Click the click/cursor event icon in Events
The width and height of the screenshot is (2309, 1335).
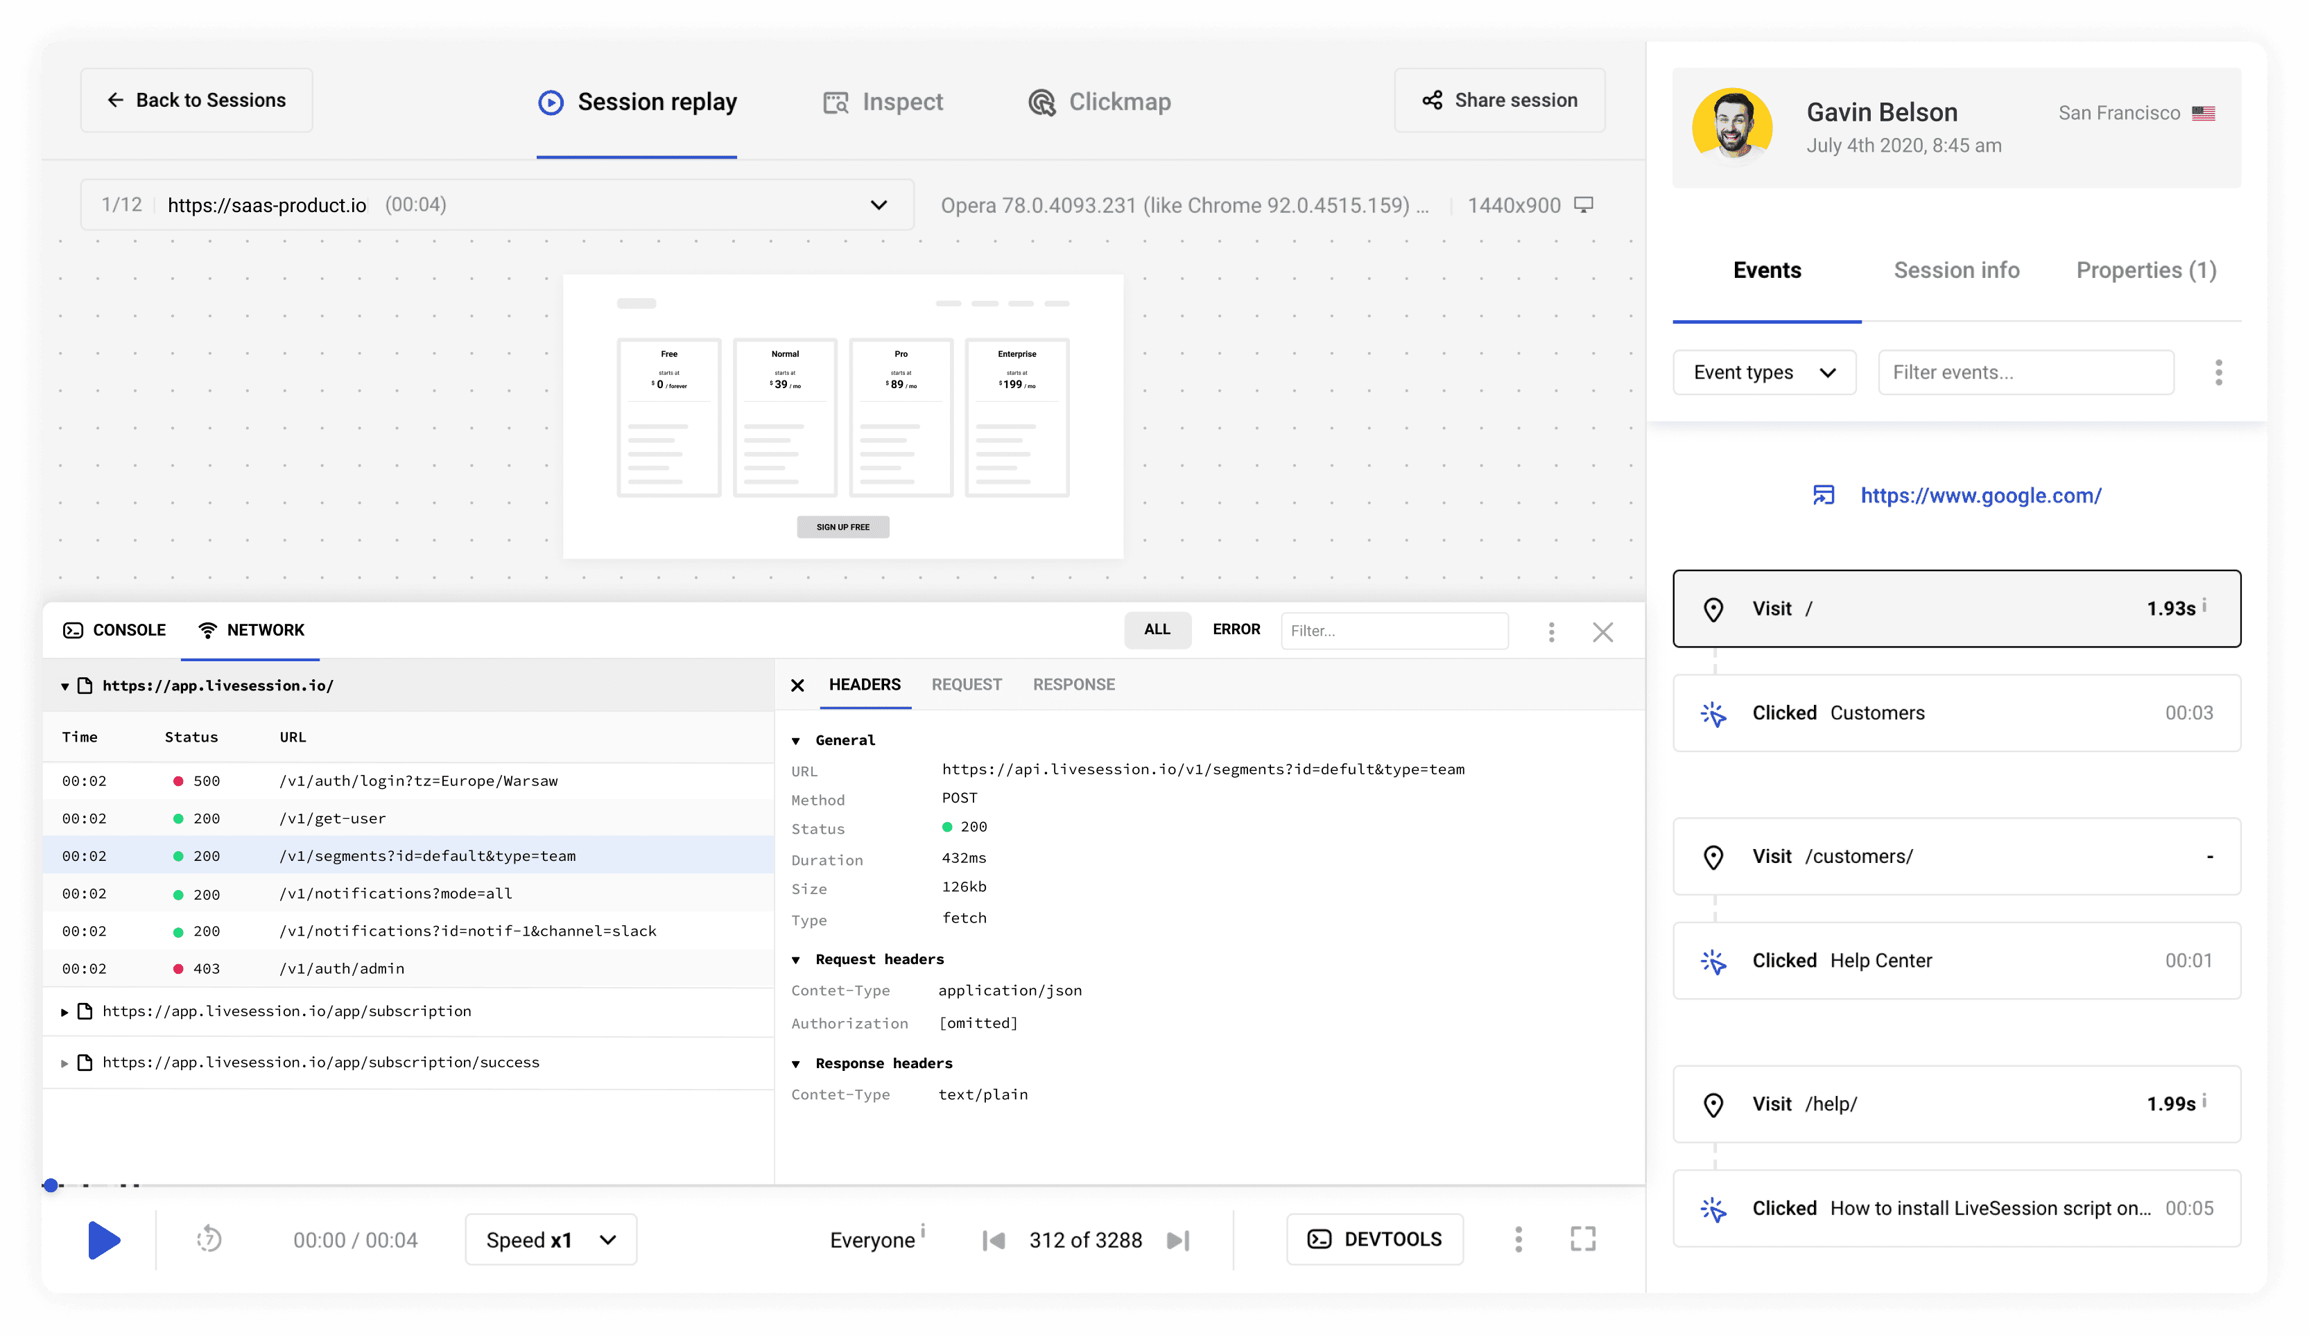click(x=1713, y=712)
